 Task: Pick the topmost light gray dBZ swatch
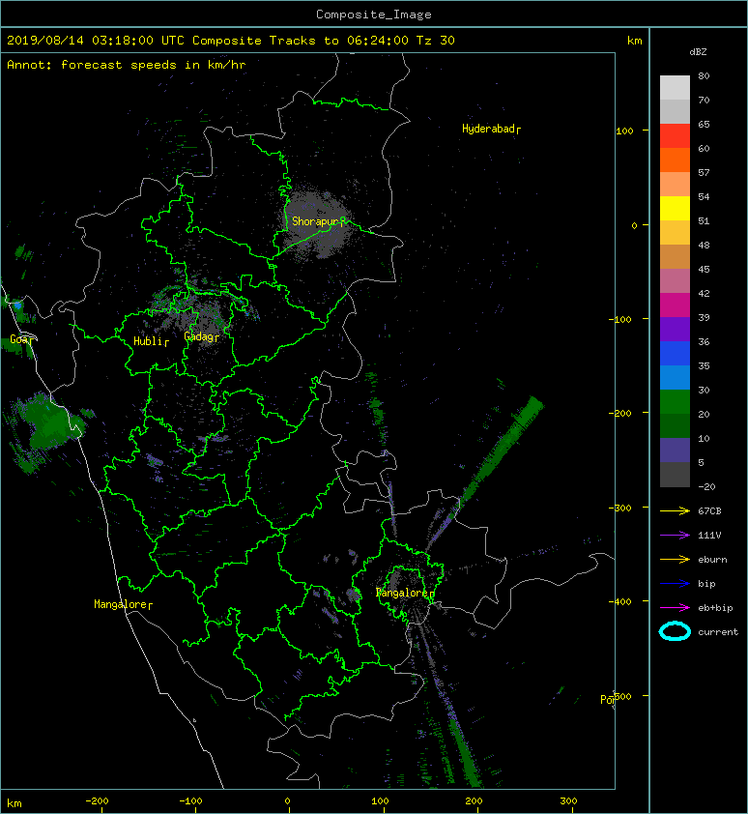[x=675, y=88]
